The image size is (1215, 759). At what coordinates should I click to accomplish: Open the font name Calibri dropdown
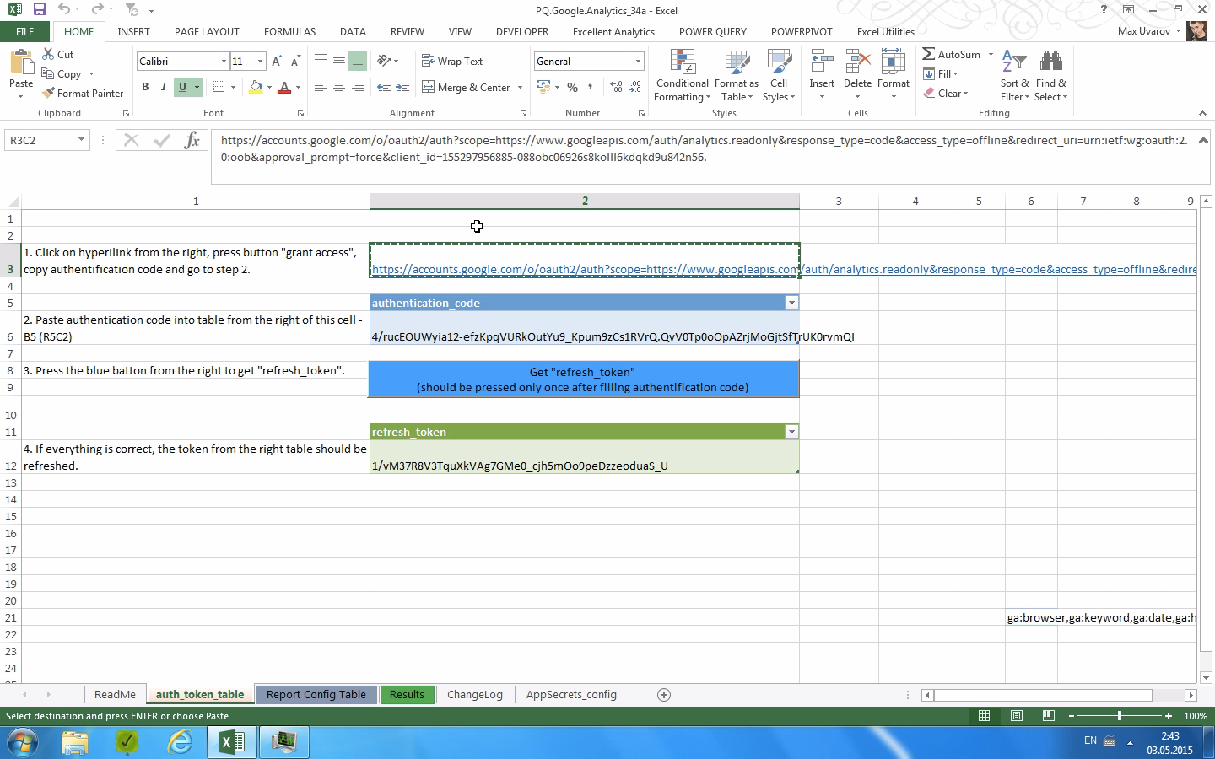tap(224, 62)
